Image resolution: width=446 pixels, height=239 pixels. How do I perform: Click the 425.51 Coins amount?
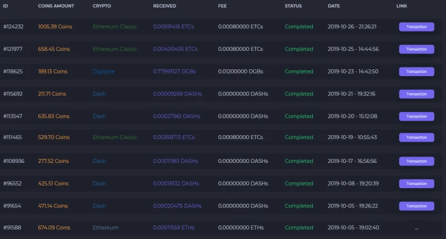[53, 184]
